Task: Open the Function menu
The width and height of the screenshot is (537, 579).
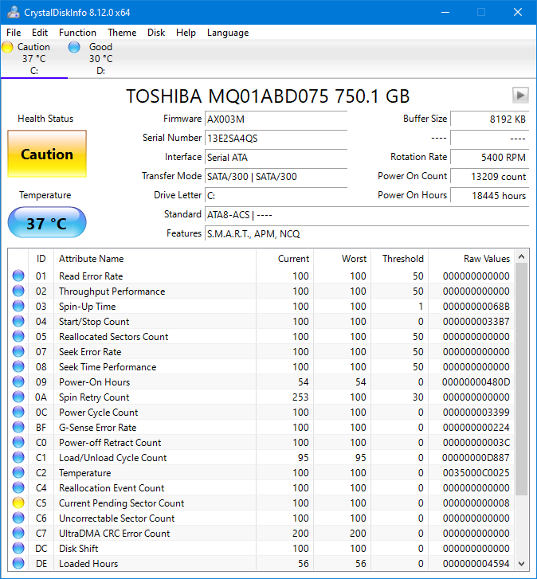Action: pyautogui.click(x=77, y=33)
